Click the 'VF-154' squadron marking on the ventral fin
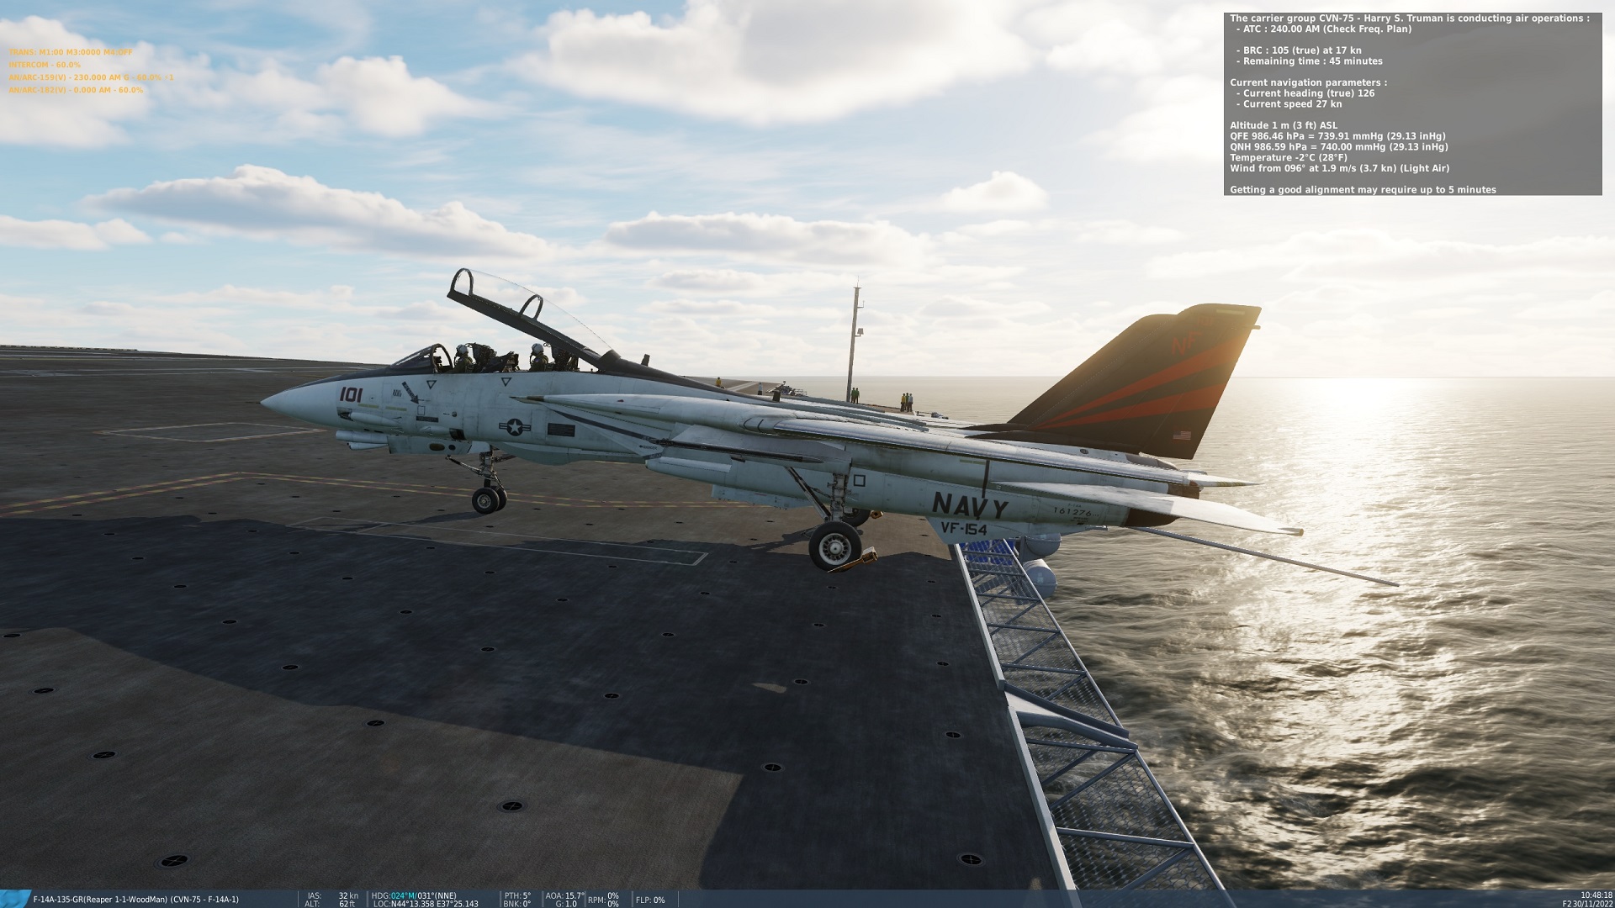This screenshot has width=1615, height=908. coord(964,529)
